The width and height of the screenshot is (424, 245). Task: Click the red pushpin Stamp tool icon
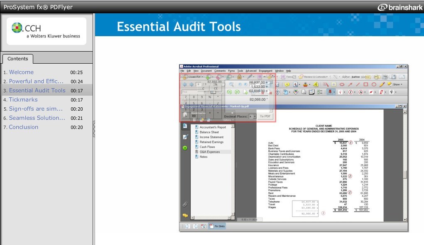(x=330, y=91)
